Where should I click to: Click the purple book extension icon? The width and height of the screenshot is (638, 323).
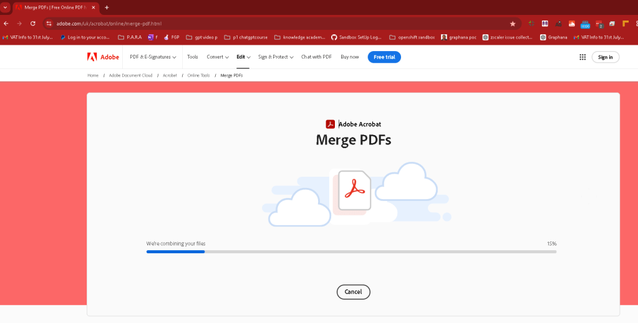pos(545,24)
